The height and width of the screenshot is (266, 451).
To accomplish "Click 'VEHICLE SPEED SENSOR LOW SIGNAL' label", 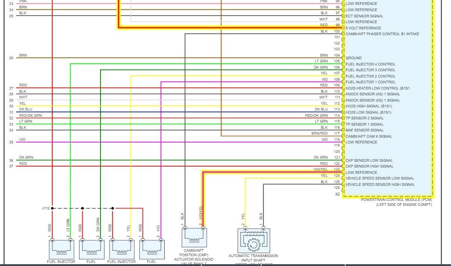I will pyautogui.click(x=380, y=179).
